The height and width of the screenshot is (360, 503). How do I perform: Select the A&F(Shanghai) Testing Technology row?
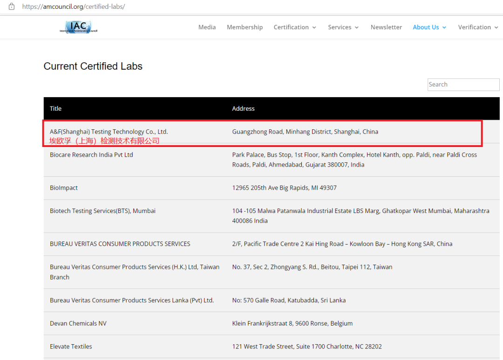click(x=109, y=132)
